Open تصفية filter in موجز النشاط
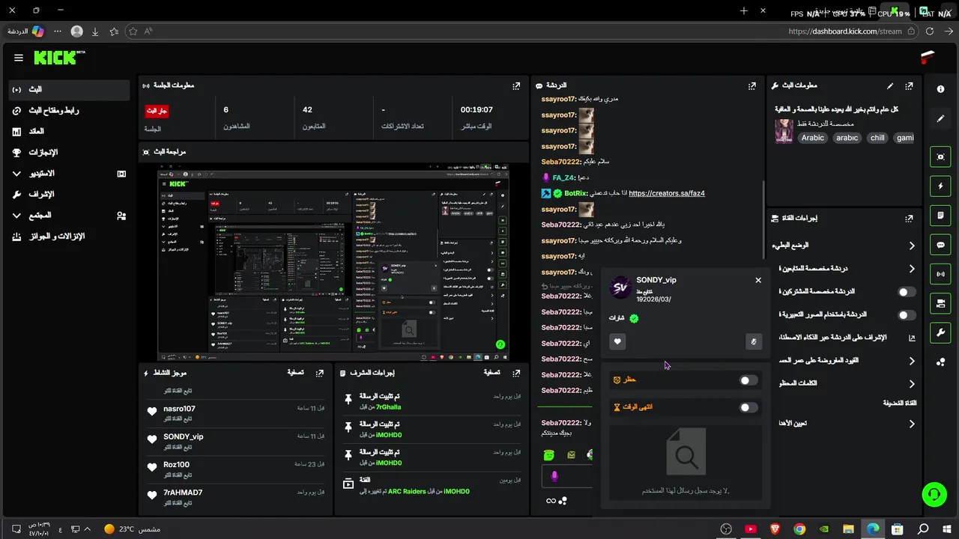The image size is (959, 539). click(295, 372)
